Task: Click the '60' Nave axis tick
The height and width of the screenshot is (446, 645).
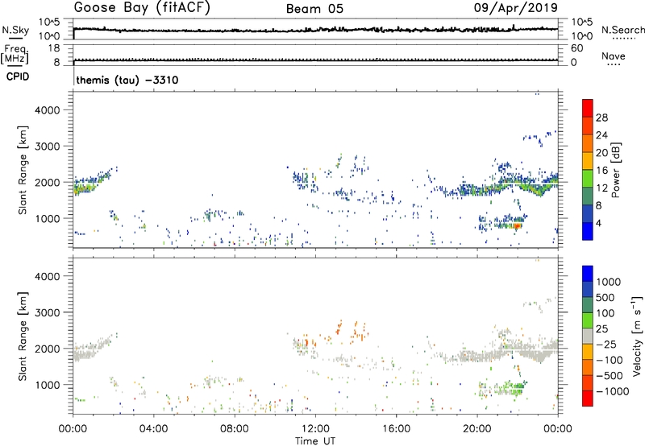Action: point(577,48)
